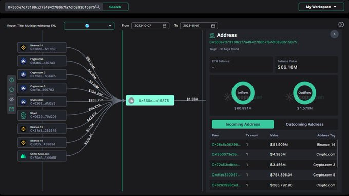Select the Crypto.com 3 node icon

pos(23,74)
